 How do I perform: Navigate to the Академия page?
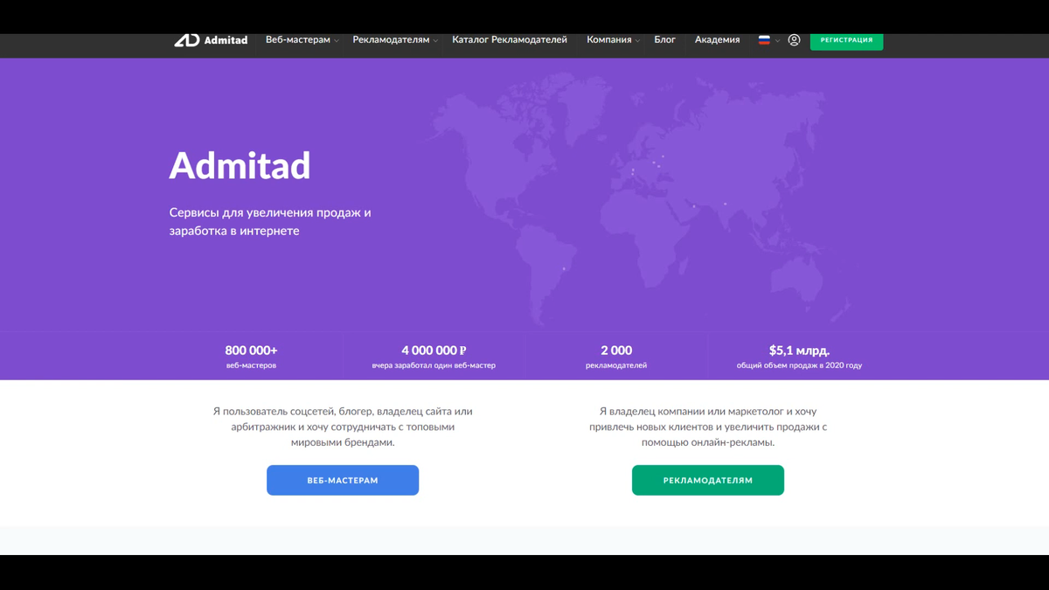point(717,39)
